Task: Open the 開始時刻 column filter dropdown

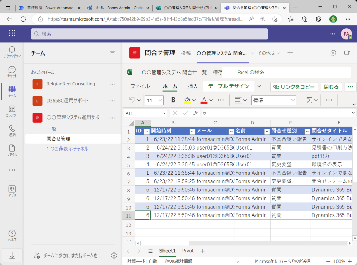Action: pos(192,131)
